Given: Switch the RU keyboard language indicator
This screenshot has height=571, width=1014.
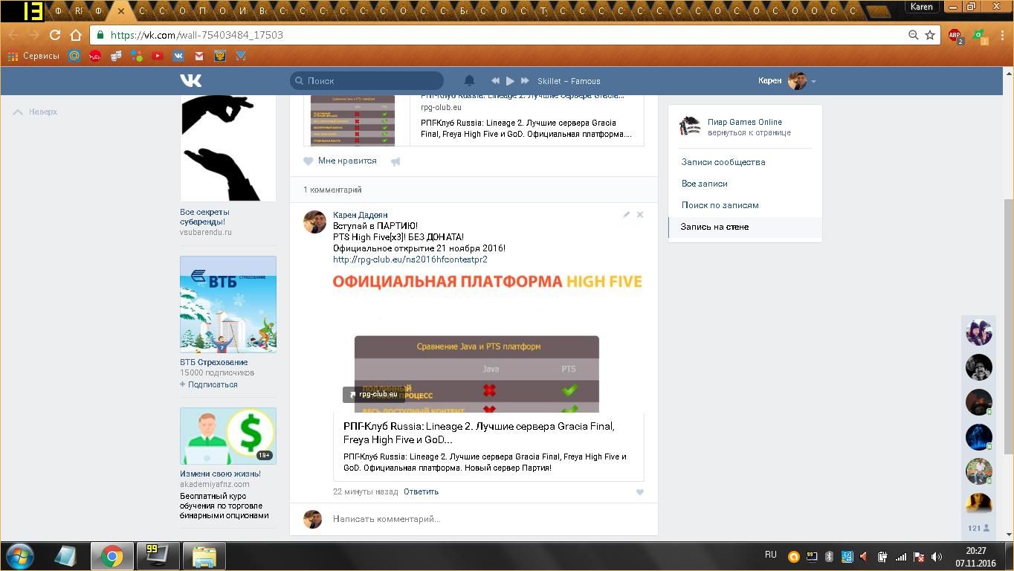Looking at the screenshot, I should (x=771, y=555).
